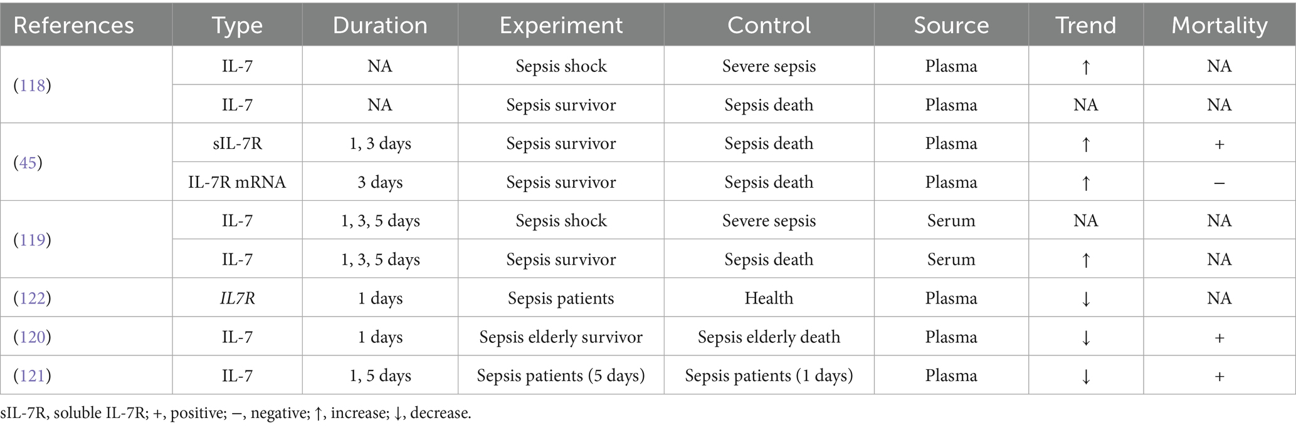Open reference link 118
This screenshot has height=428, width=1296.
tap(32, 86)
